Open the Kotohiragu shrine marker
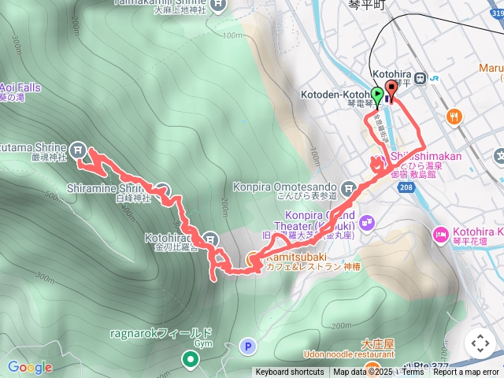 [210, 239]
